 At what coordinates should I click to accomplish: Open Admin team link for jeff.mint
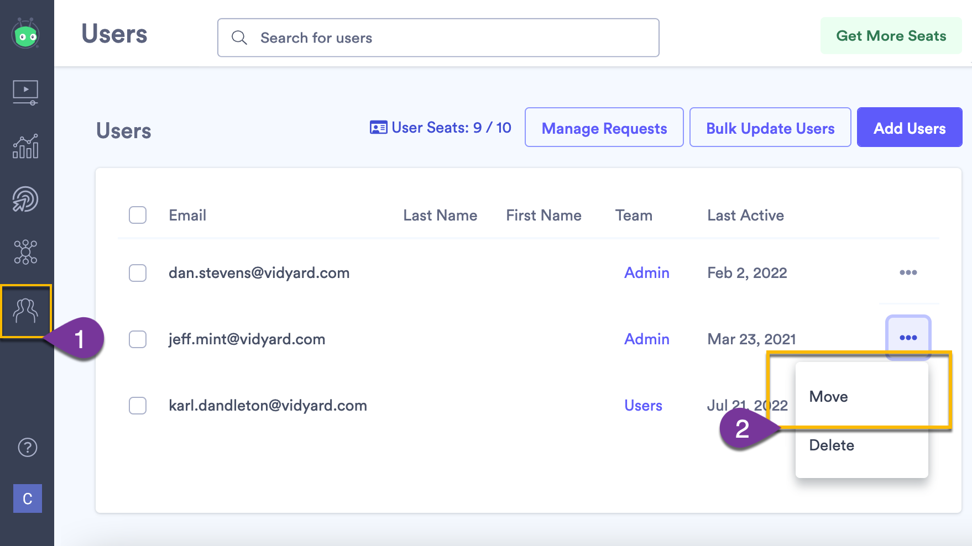tap(647, 339)
